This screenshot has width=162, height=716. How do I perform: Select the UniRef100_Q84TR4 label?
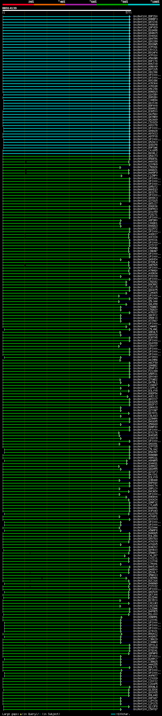click(x=145, y=39)
